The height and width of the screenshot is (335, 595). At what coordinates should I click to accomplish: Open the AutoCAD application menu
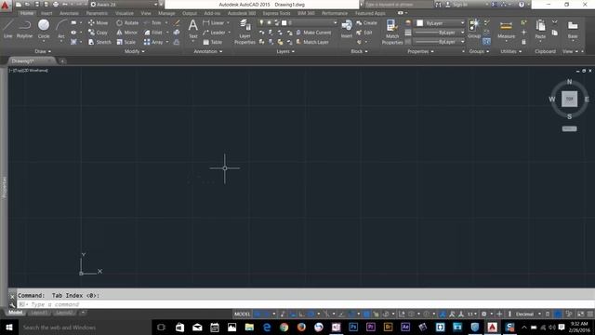pyautogui.click(x=5, y=6)
